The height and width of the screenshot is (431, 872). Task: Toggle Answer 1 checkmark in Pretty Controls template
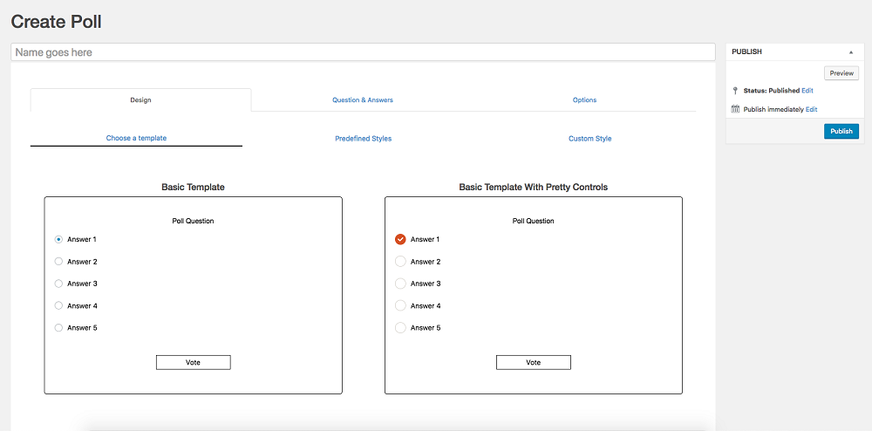400,239
